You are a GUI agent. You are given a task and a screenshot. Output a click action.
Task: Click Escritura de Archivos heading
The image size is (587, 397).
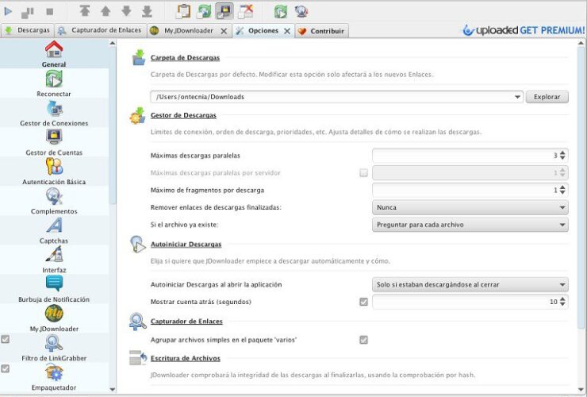186,358
